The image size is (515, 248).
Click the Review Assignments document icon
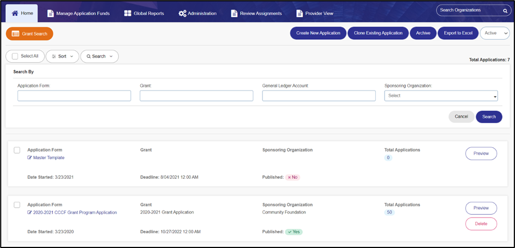[x=234, y=14]
